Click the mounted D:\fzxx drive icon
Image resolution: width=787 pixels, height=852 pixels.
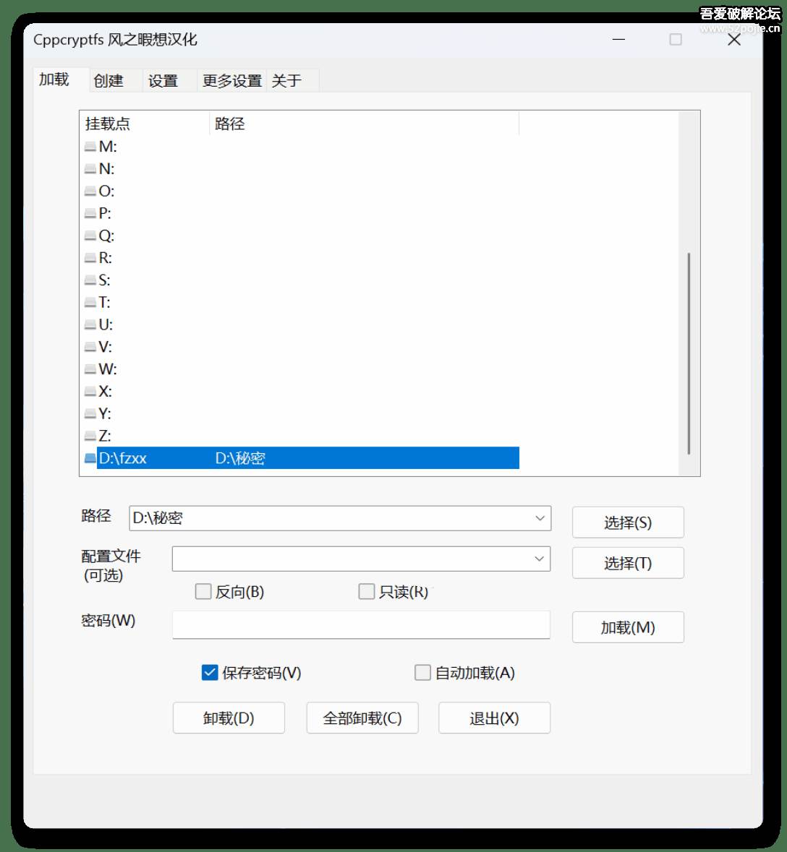point(90,458)
